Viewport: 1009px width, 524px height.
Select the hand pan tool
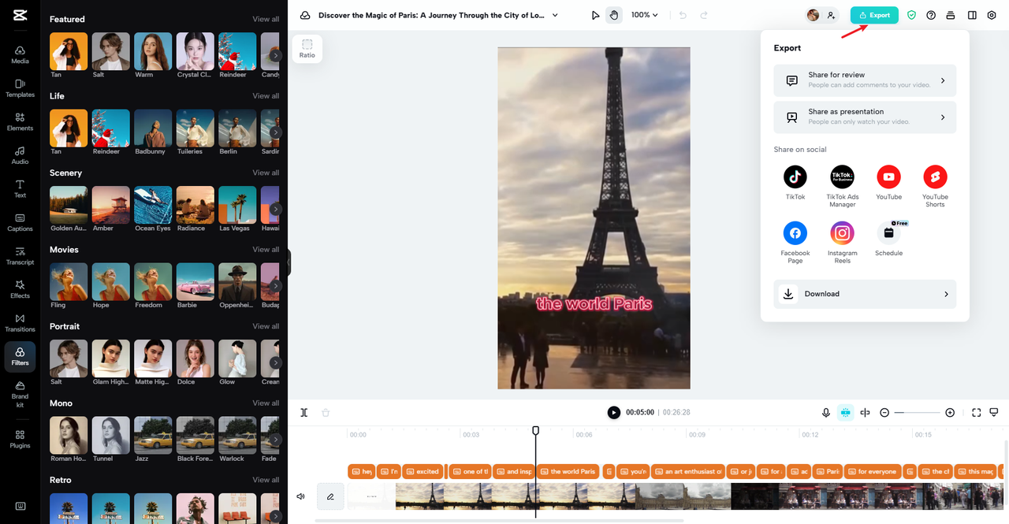click(614, 15)
